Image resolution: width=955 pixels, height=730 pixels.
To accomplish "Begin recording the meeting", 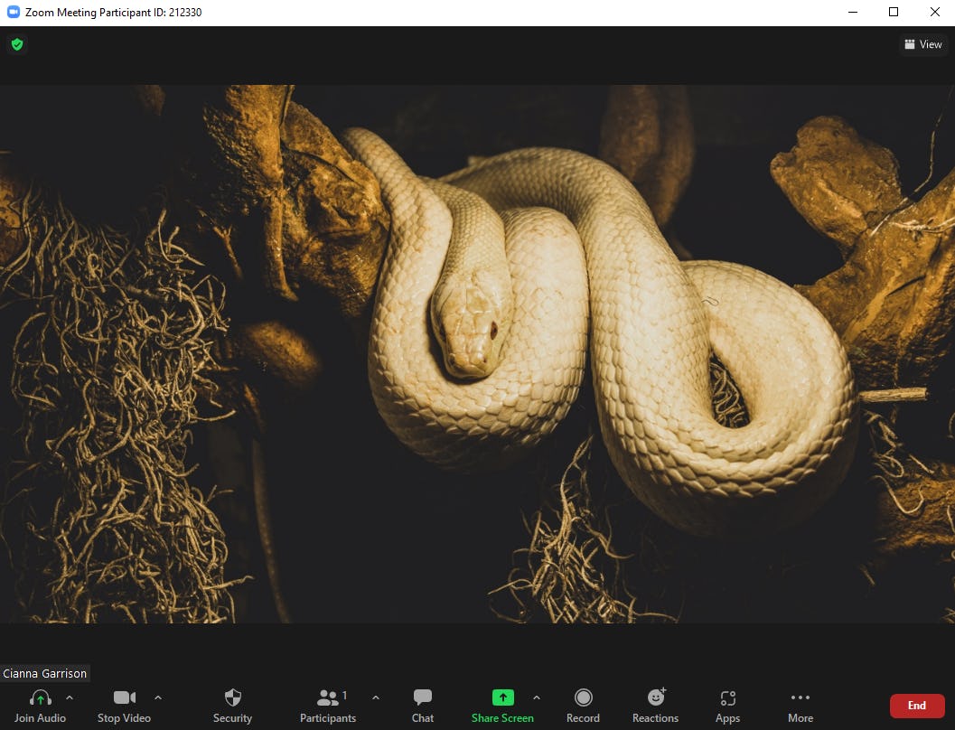I will pos(583,697).
